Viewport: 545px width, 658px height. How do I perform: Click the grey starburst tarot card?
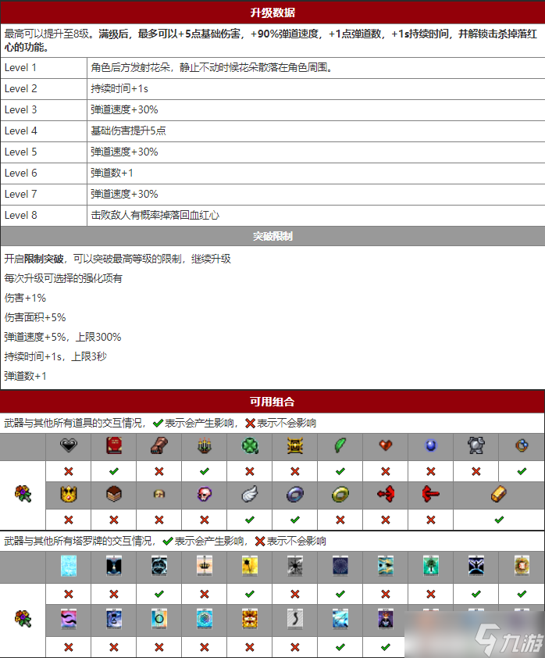point(295,566)
